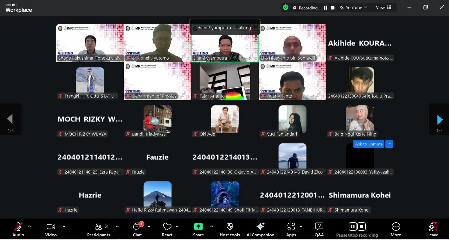This screenshot has height=240, width=449.
Task: Expand the video options arrow next to Video
Action: tap(64, 226)
